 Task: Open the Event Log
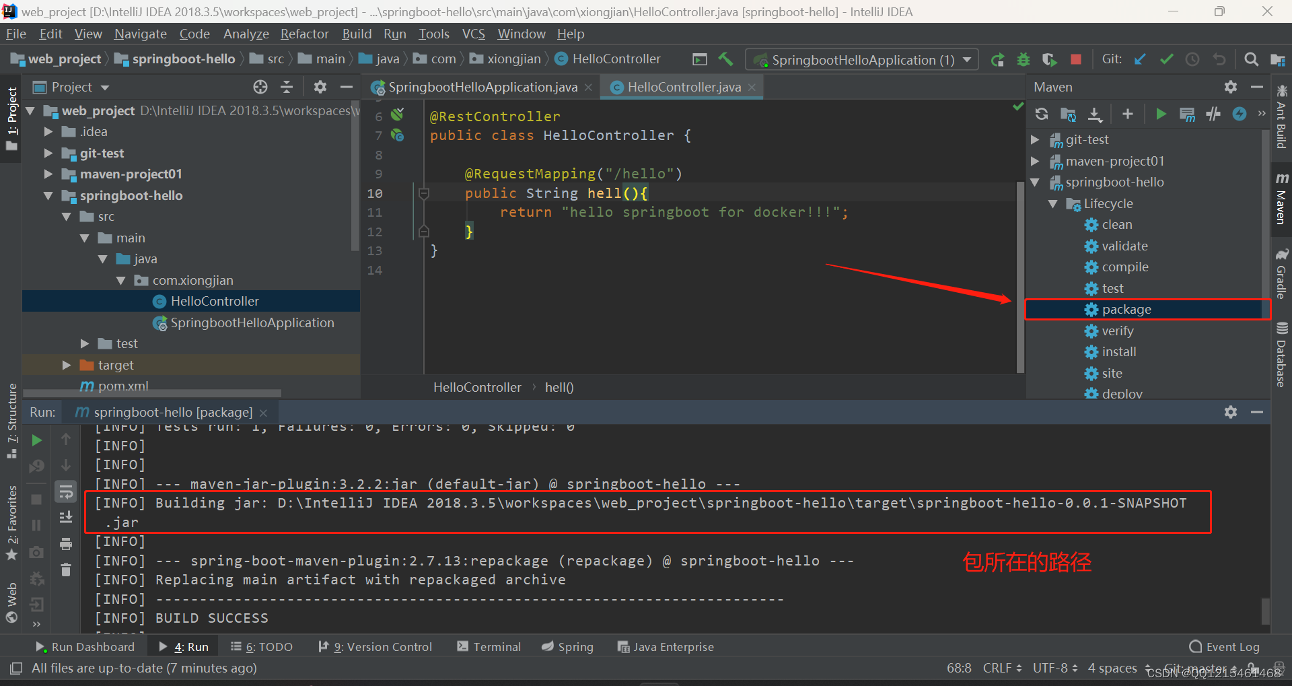click(x=1225, y=647)
